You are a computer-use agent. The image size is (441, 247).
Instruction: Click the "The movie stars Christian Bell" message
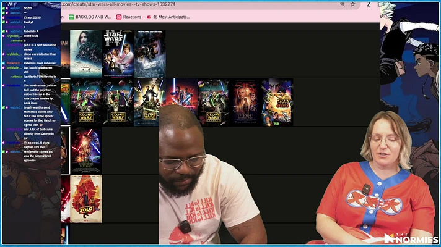40,94
